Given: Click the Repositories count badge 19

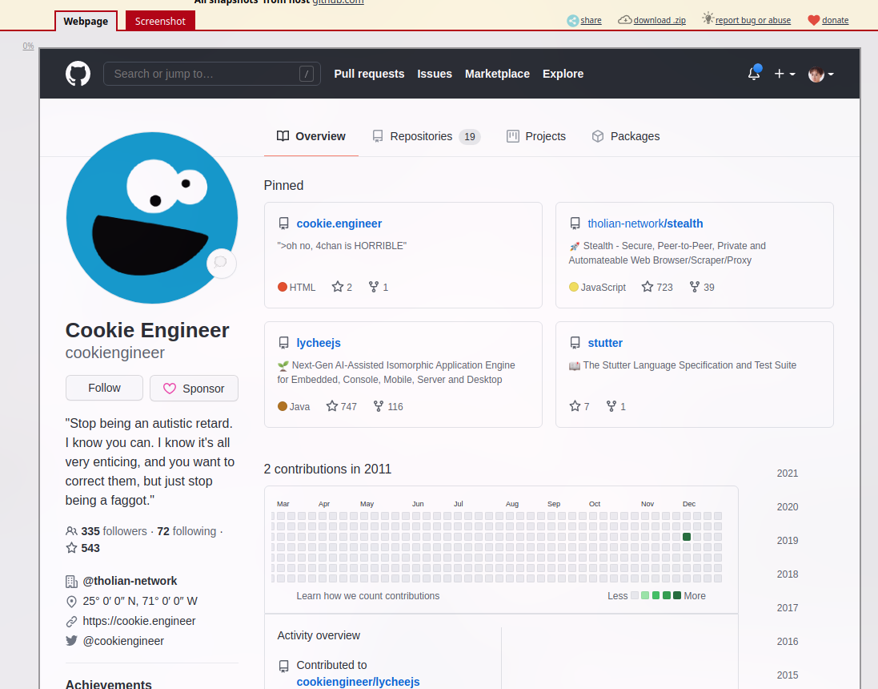Looking at the screenshot, I should point(470,137).
